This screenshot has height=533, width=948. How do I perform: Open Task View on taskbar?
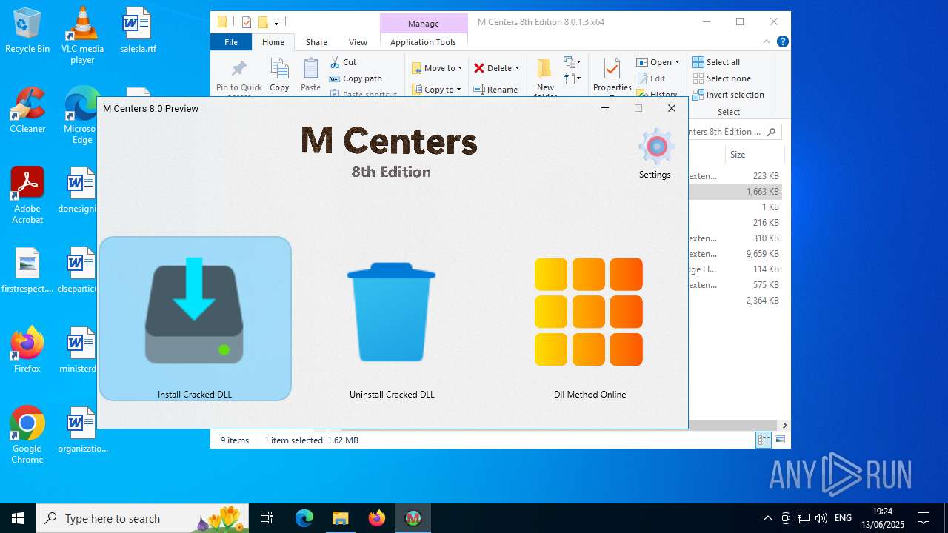(267, 518)
